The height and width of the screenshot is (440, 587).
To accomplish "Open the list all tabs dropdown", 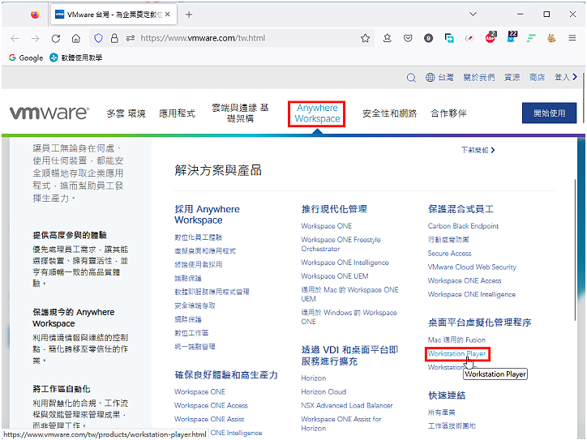I will point(473,15).
